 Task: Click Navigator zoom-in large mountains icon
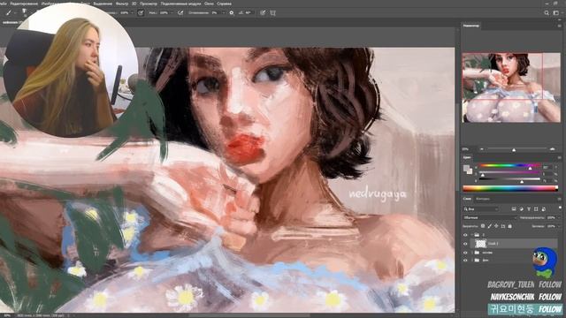pyautogui.click(x=552, y=149)
